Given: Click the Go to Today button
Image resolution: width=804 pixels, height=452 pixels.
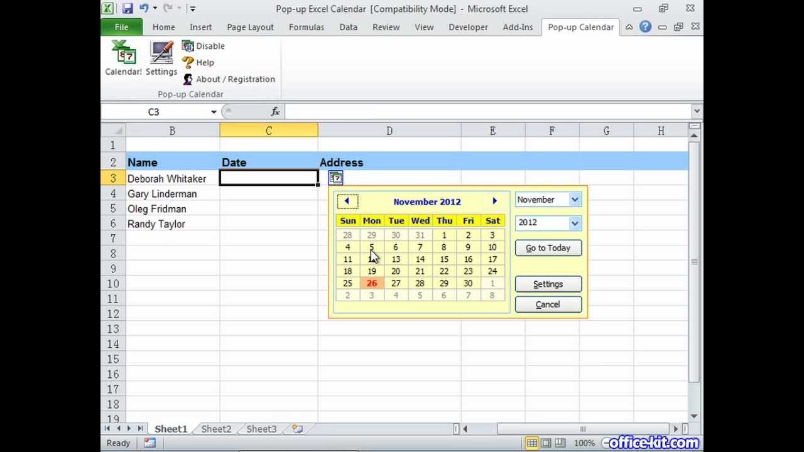Looking at the screenshot, I should pyautogui.click(x=548, y=248).
